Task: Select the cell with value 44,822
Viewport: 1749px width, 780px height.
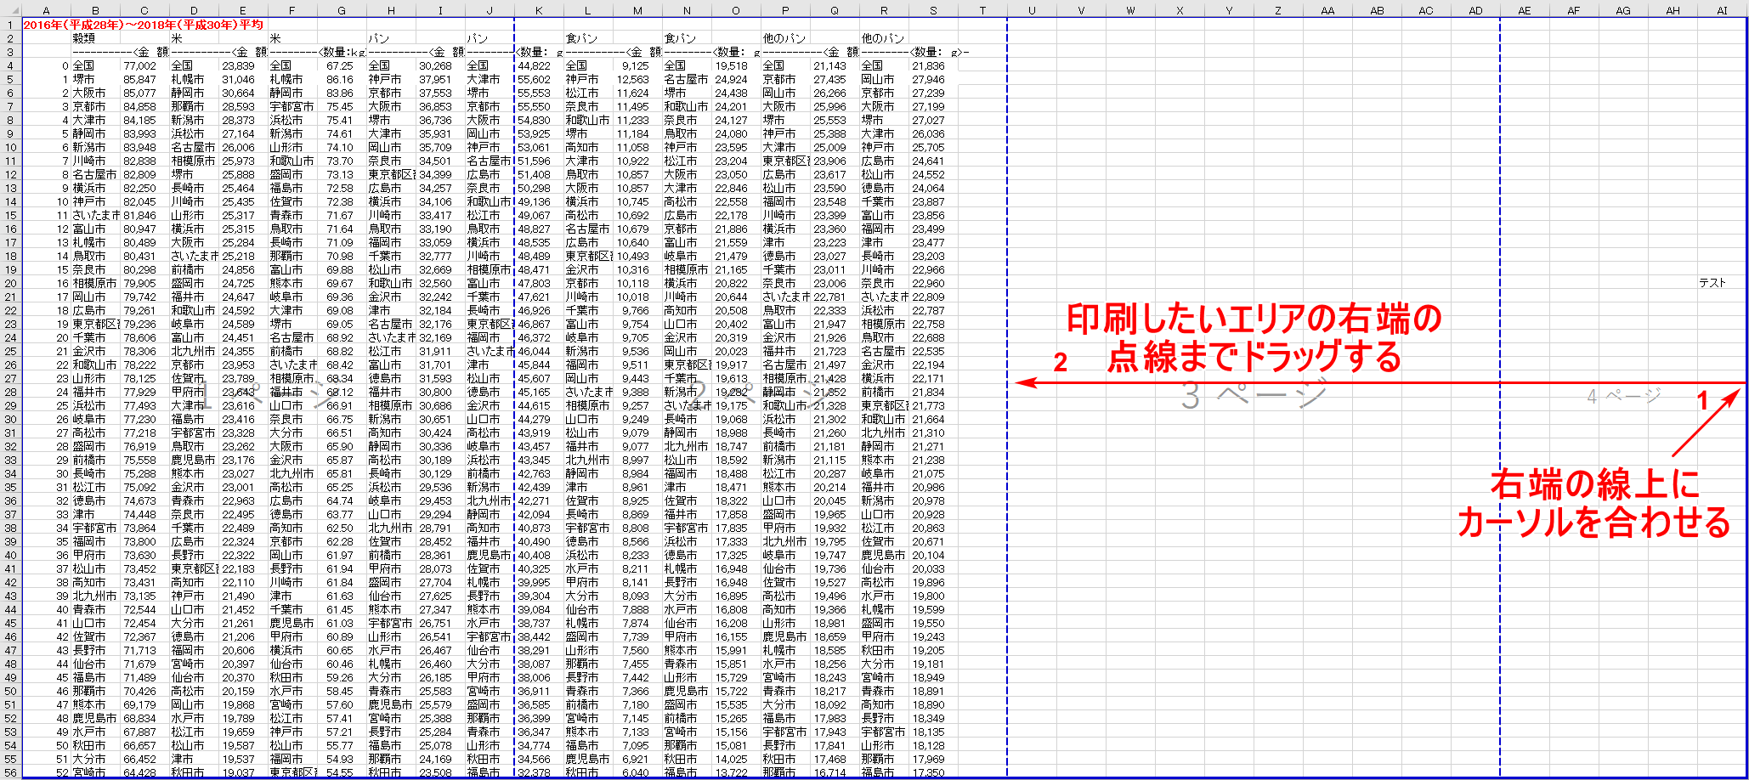Action: (539, 65)
